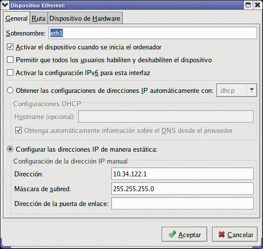Image resolution: width=263 pixels, height=249 pixels.
Task: Select Obtener configuraciones IP automáticamente radio
Action: click(10, 90)
